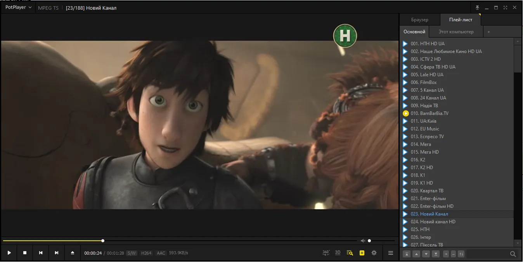Click the eject/open file button
Screen dimensions: 523x262
[73, 253]
